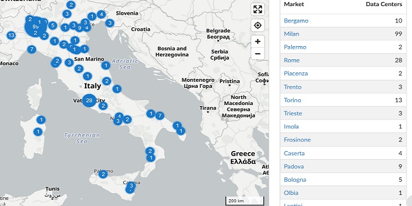The height and width of the screenshot is (206, 412).
Task: Select the Rome cluster marker labeled 28
Action: tap(89, 101)
